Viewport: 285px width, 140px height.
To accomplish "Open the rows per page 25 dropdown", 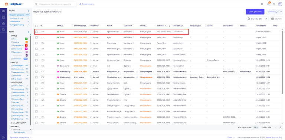I will (256, 127).
